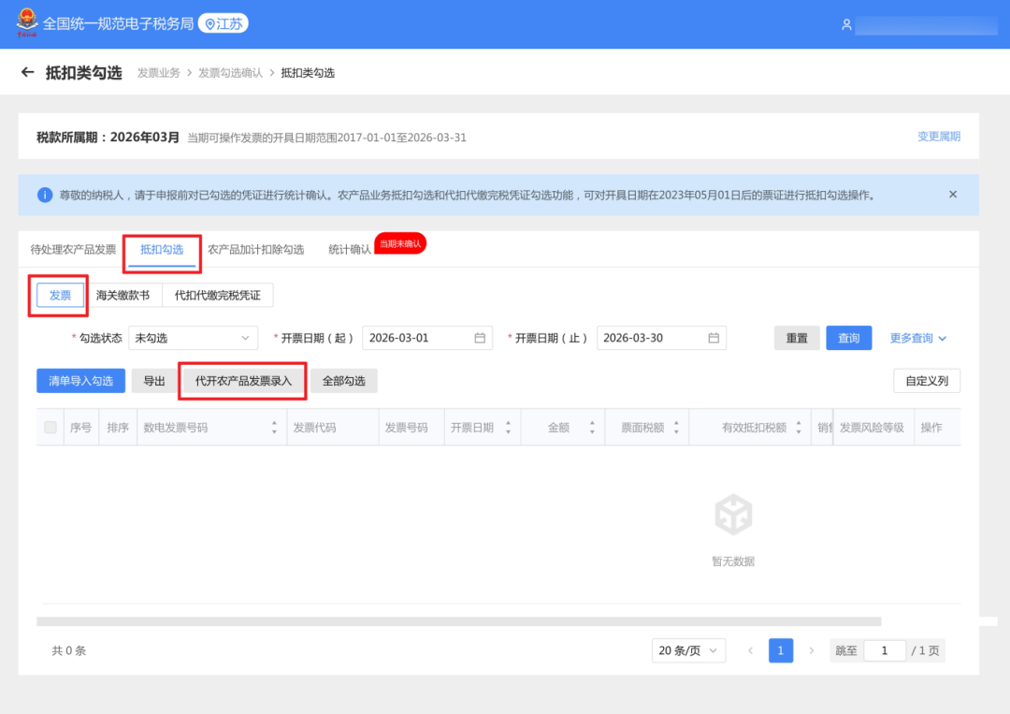Sort by 票面税额 column arrows

(x=676, y=428)
